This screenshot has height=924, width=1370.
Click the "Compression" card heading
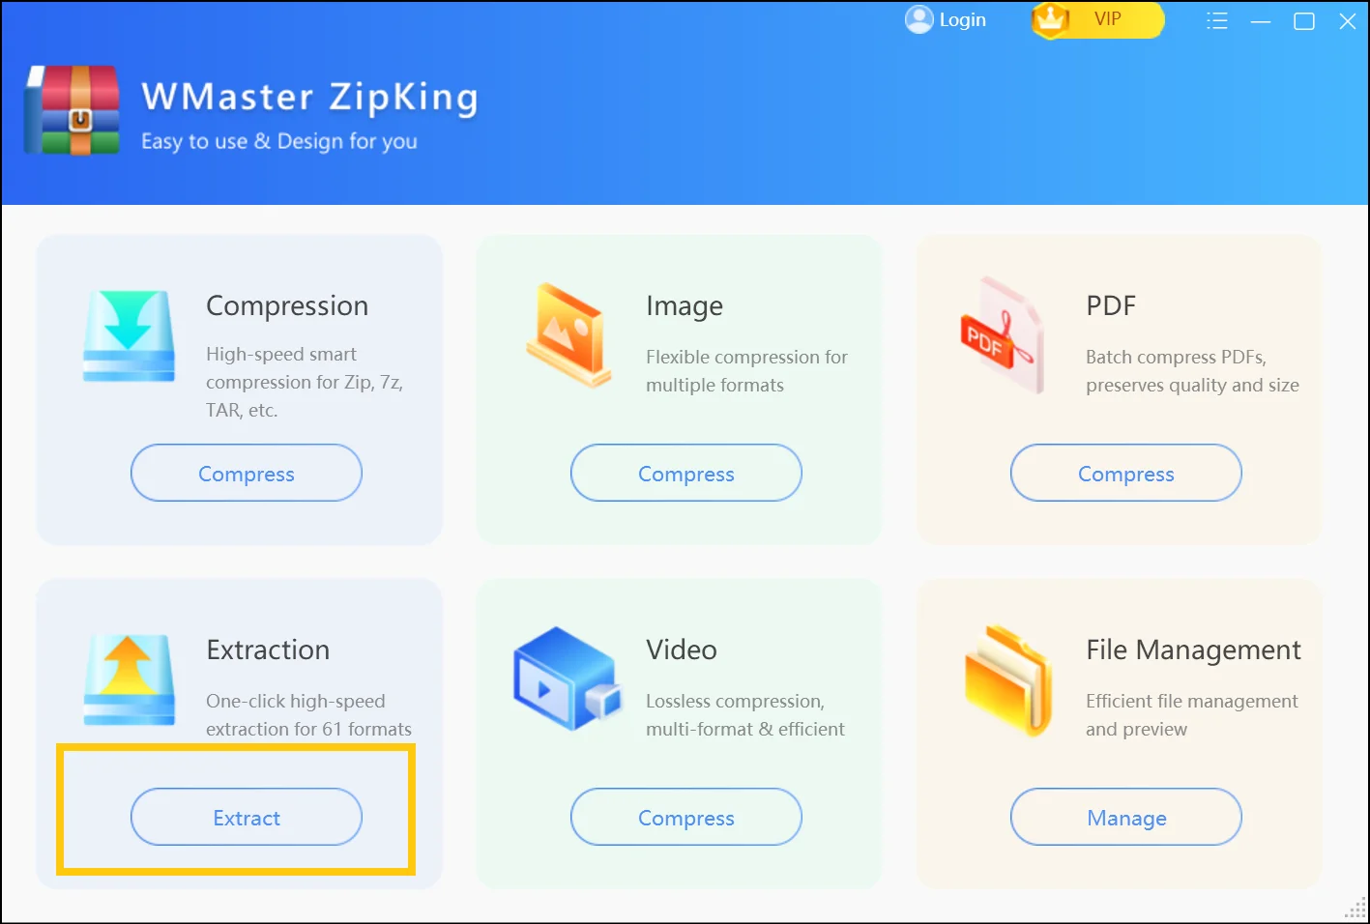click(287, 305)
